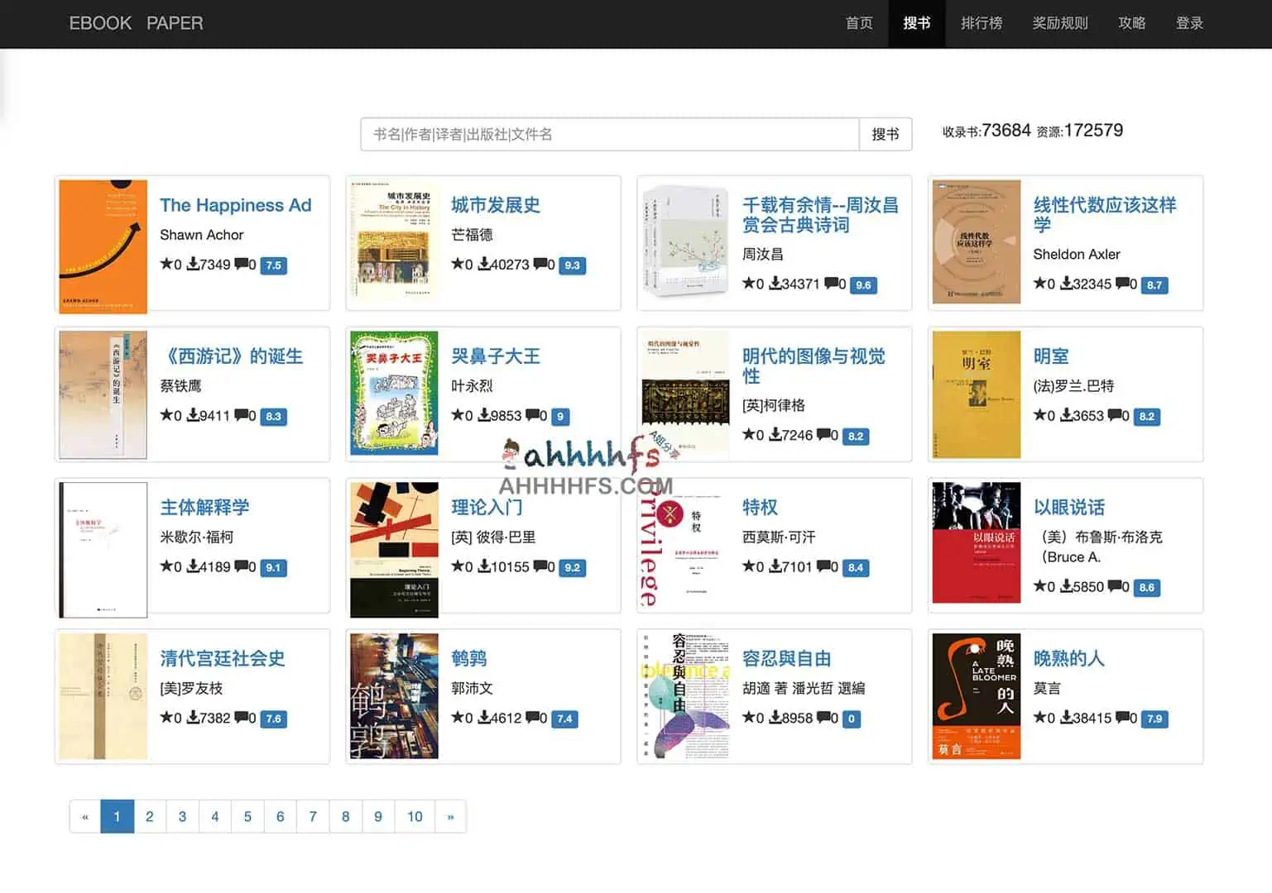Select the star rating icon on The Happiness Ad
Viewport: 1272px width, 893px height.
coord(166,265)
